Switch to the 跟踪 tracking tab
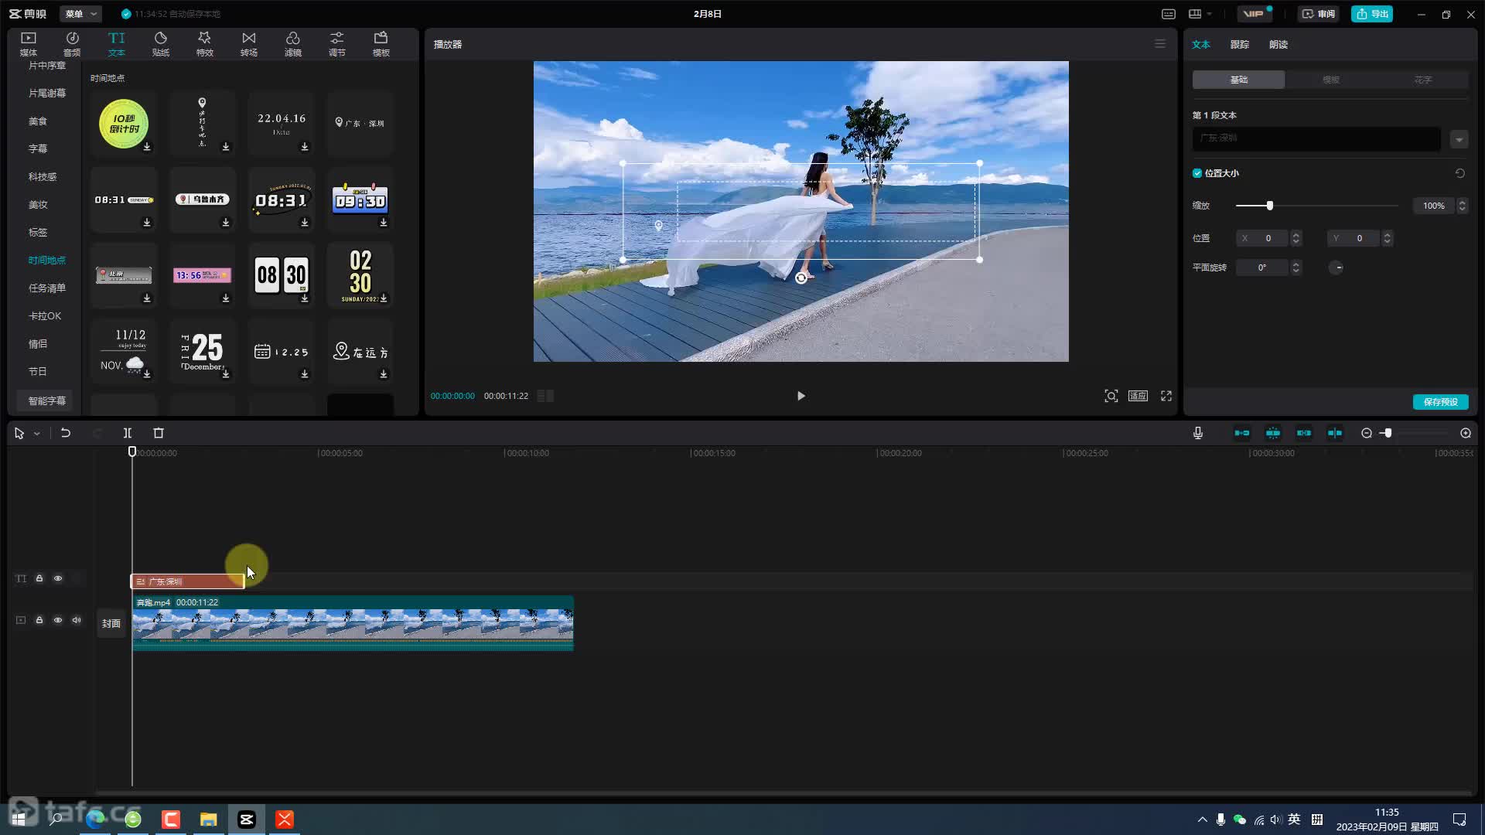The height and width of the screenshot is (835, 1485). coord(1240,44)
